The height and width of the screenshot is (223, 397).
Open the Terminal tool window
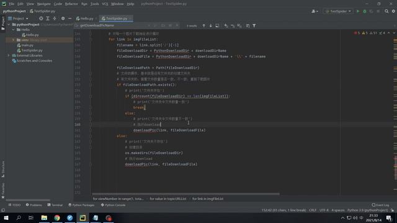point(55,205)
